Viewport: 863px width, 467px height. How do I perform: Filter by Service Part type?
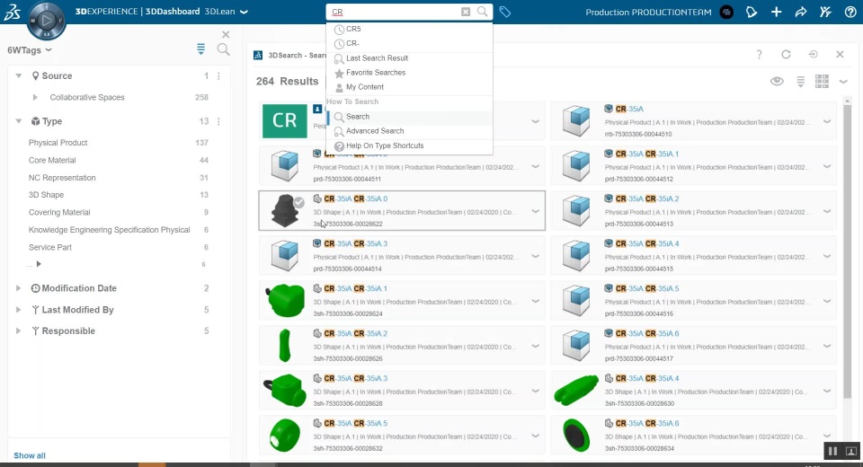(50, 248)
